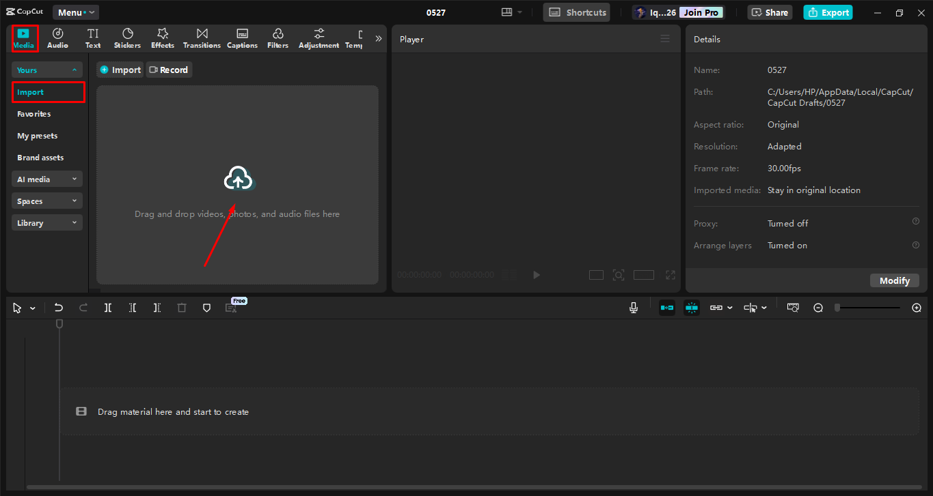
Task: Select the Split tool in the timeline
Action: pos(107,308)
